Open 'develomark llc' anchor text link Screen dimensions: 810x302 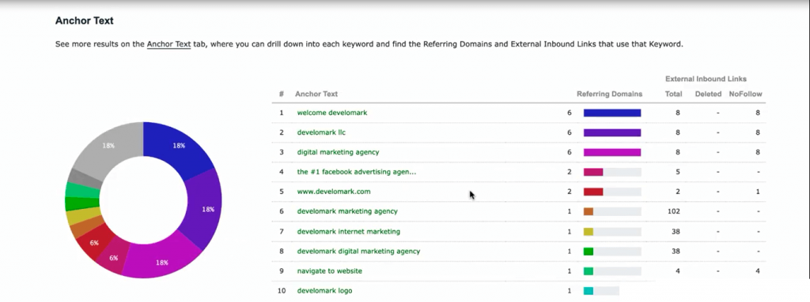[321, 132]
